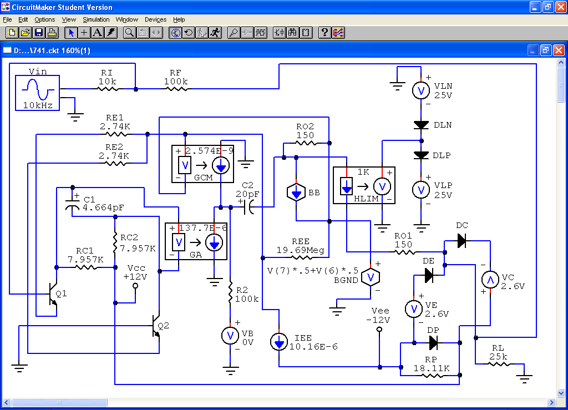Select transistor Q2 in schematic
Viewport: 568px width, 410px height.
[156, 326]
